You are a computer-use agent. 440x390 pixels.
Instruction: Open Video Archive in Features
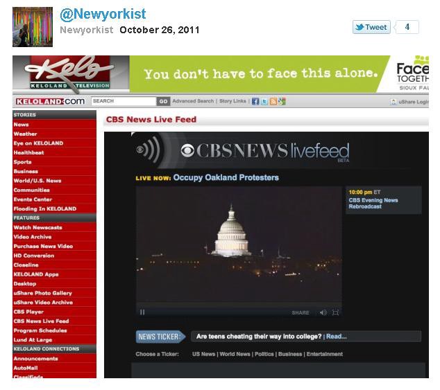(x=54, y=237)
